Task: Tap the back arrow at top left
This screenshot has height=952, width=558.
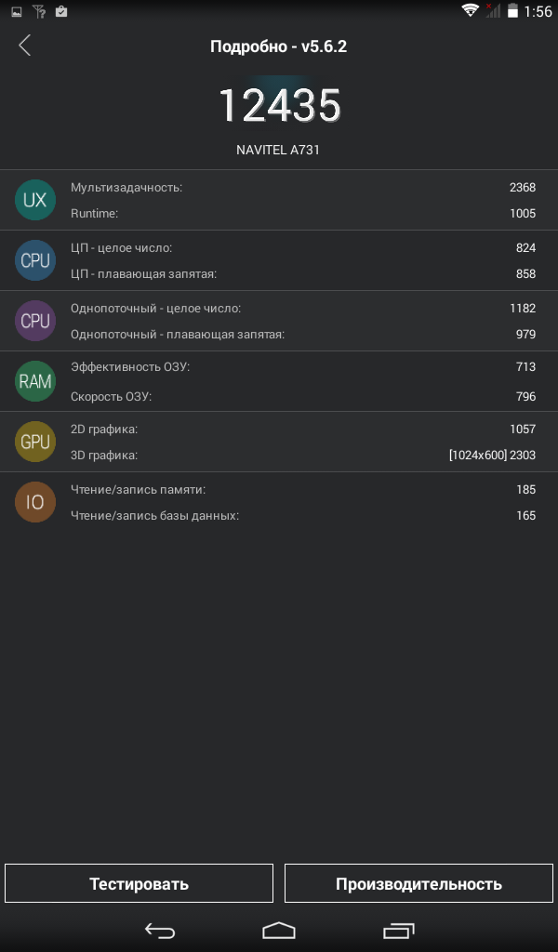Action: (x=25, y=46)
